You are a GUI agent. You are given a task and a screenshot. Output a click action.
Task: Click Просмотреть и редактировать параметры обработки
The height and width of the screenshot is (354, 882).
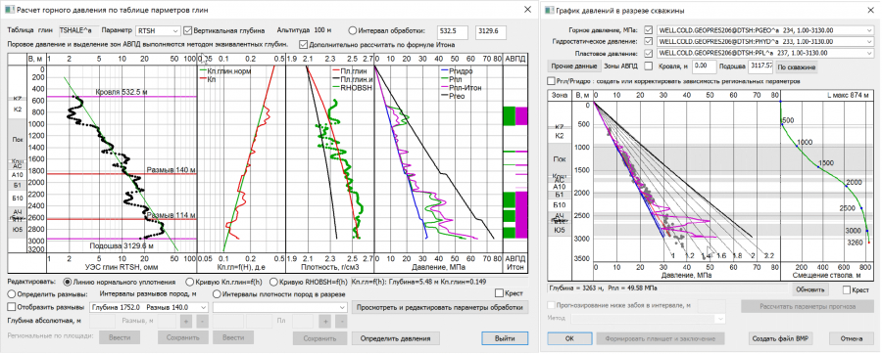coord(440,307)
